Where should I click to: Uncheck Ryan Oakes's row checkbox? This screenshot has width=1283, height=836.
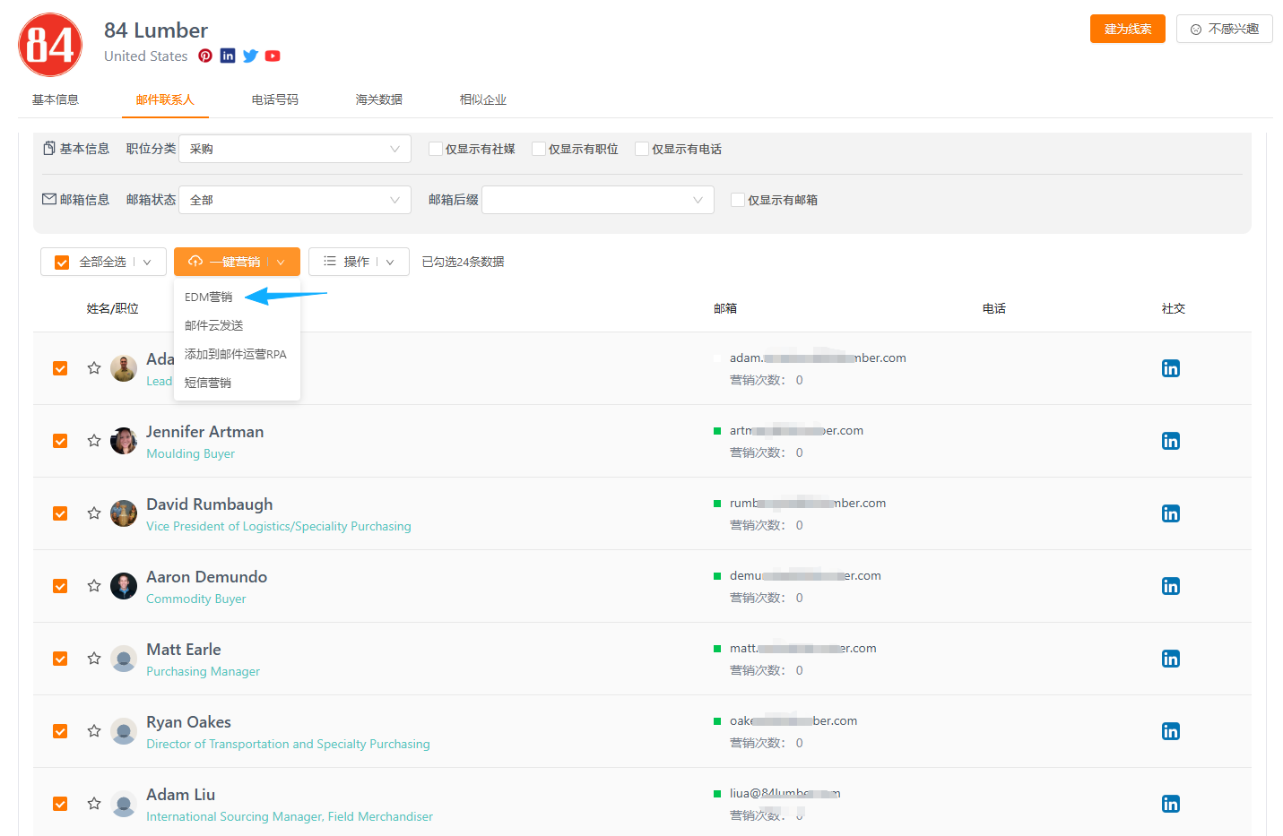(x=60, y=731)
